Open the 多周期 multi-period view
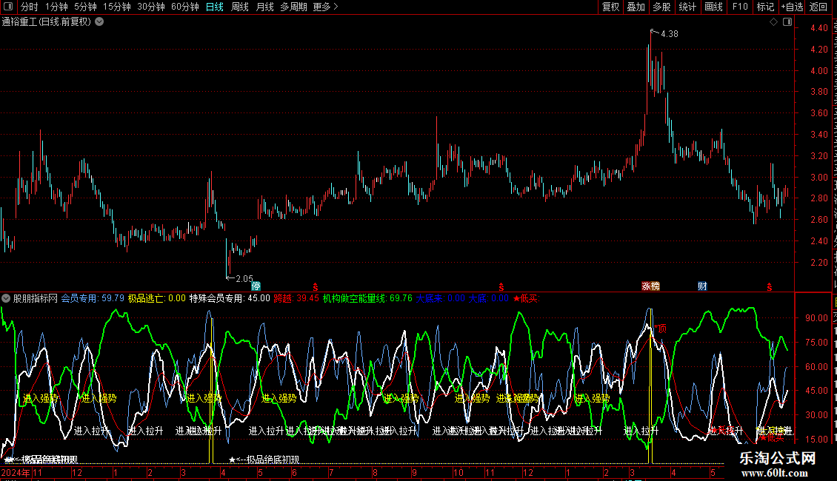 (293, 7)
